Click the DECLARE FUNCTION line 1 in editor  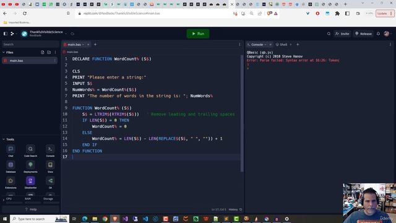pyautogui.click(x=111, y=59)
